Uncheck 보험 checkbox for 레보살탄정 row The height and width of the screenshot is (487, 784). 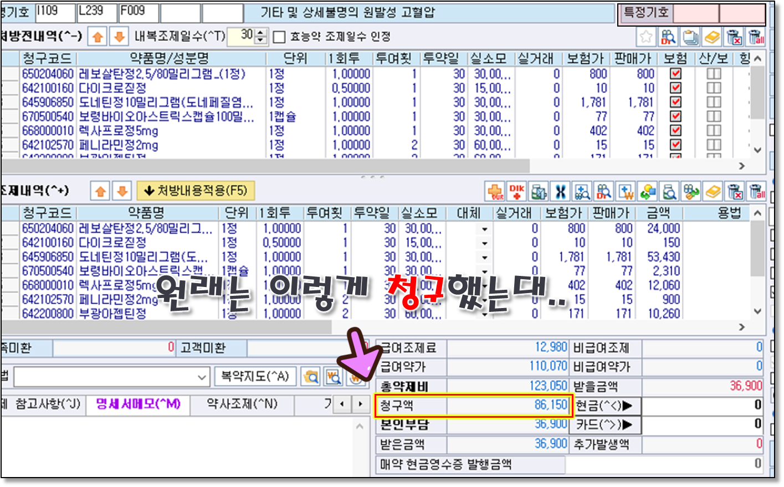coord(675,74)
